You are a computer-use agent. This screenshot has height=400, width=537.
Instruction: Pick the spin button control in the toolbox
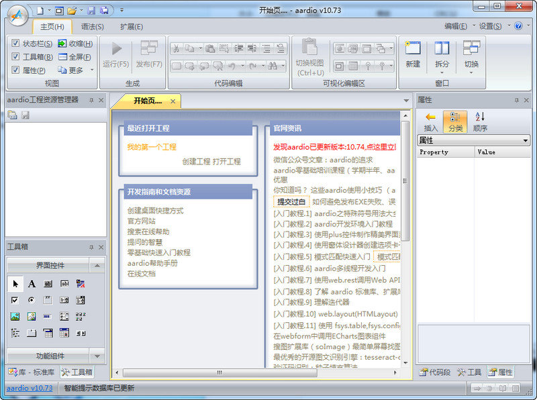(81, 333)
